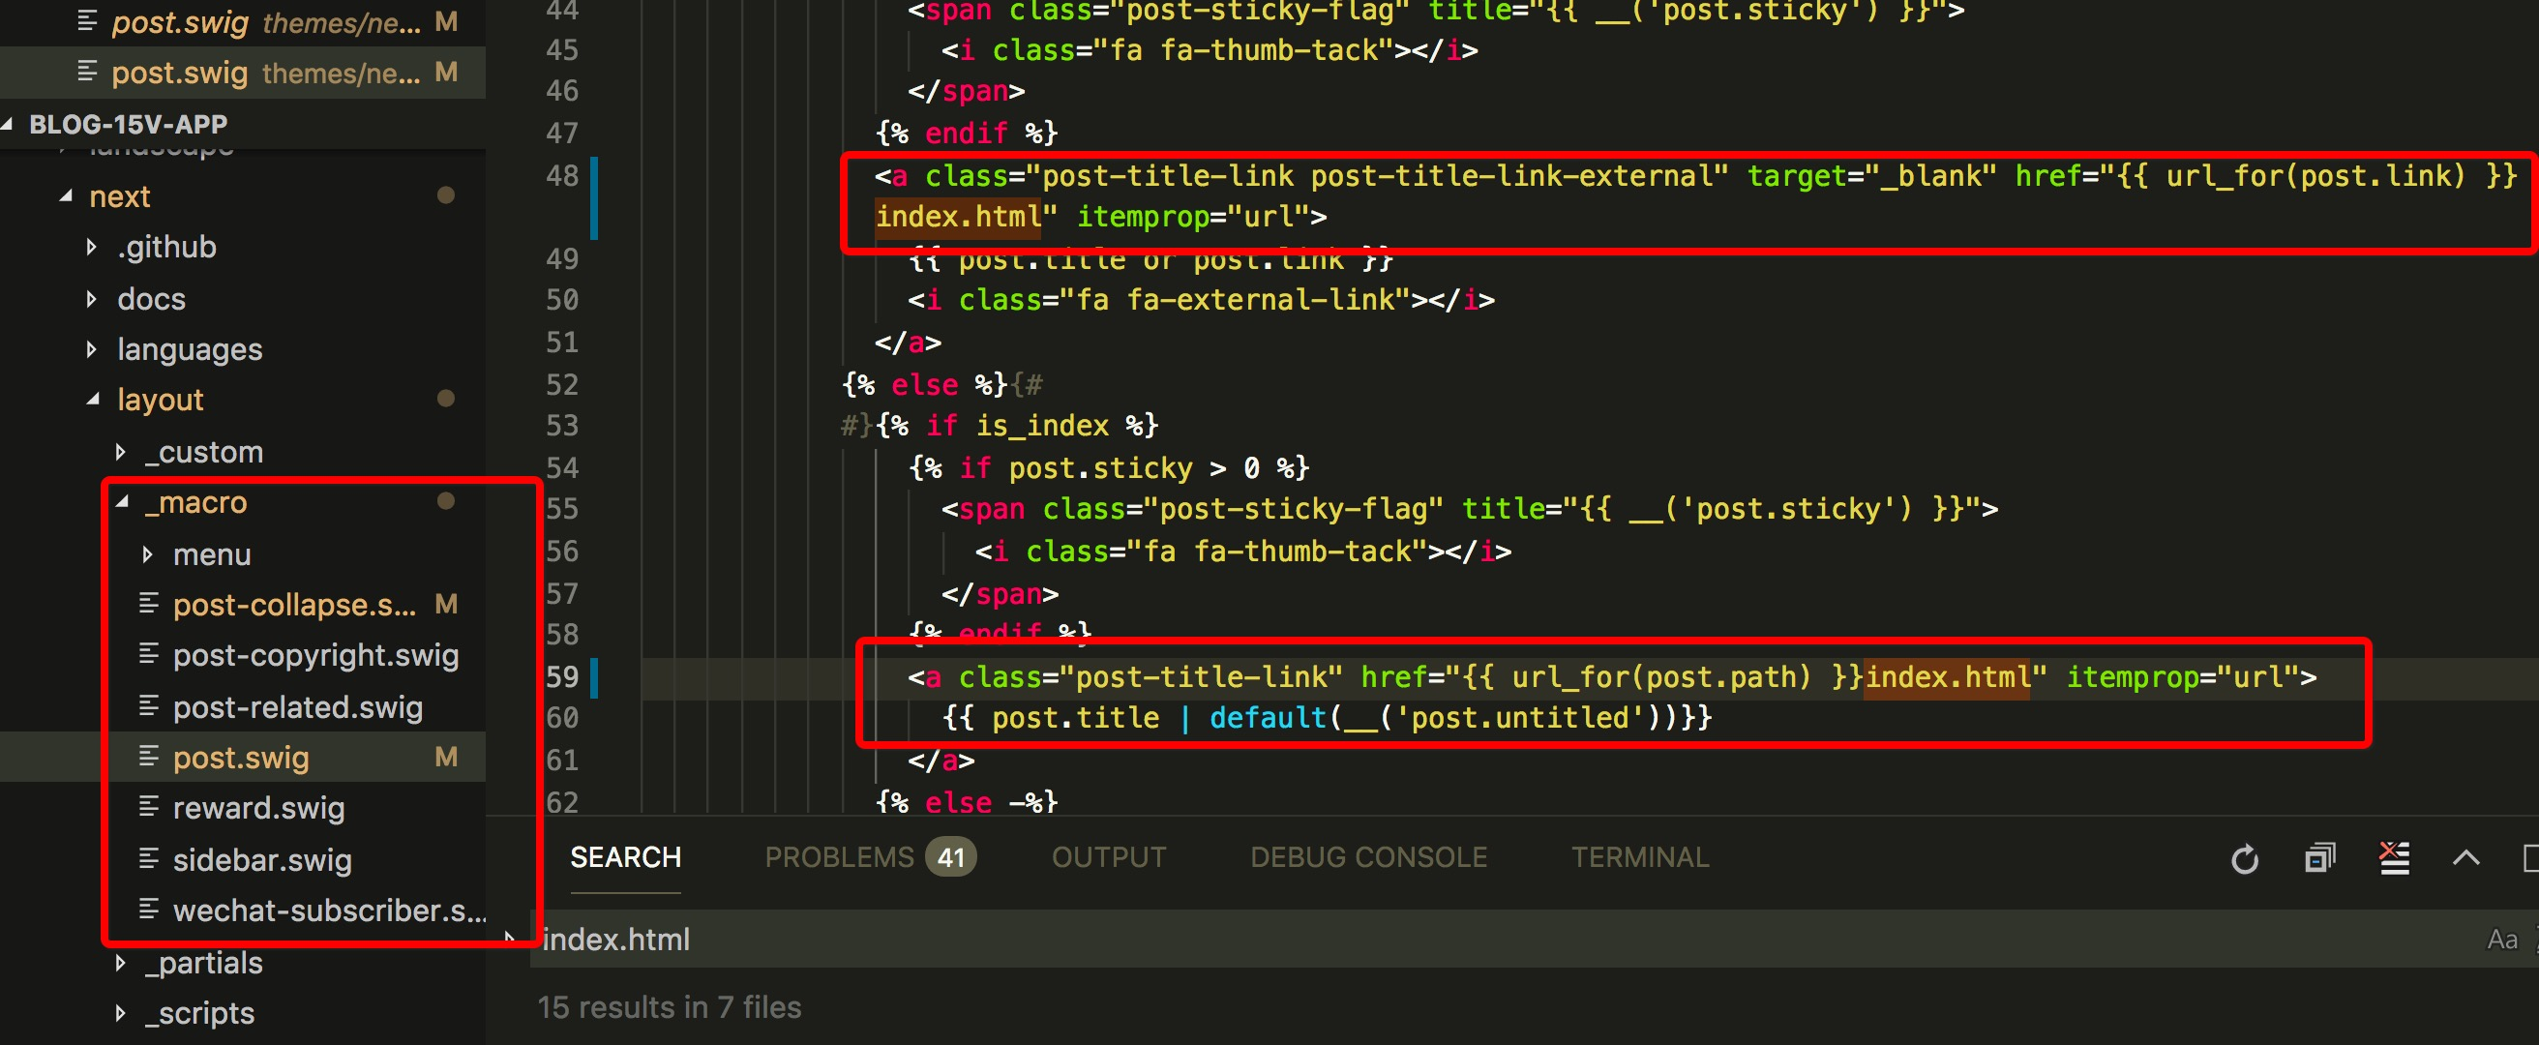Toggle Match Case in the search box
The image size is (2539, 1045).
click(2501, 940)
